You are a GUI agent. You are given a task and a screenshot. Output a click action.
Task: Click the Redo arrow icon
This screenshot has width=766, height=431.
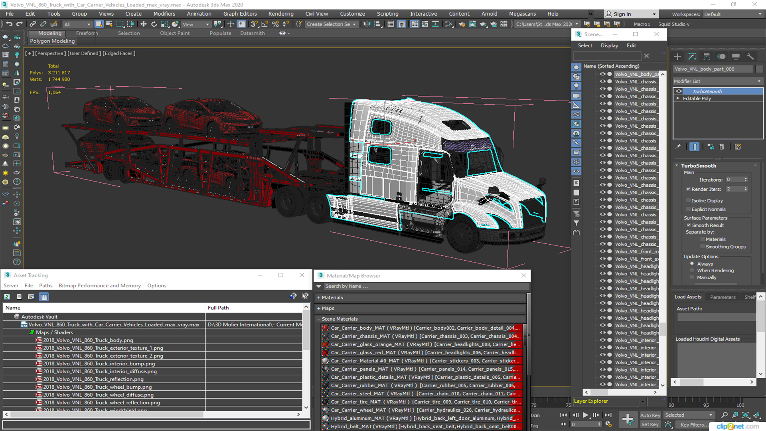click(x=19, y=24)
